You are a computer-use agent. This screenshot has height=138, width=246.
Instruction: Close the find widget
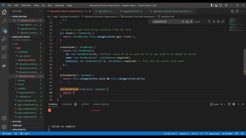[x=223, y=21]
